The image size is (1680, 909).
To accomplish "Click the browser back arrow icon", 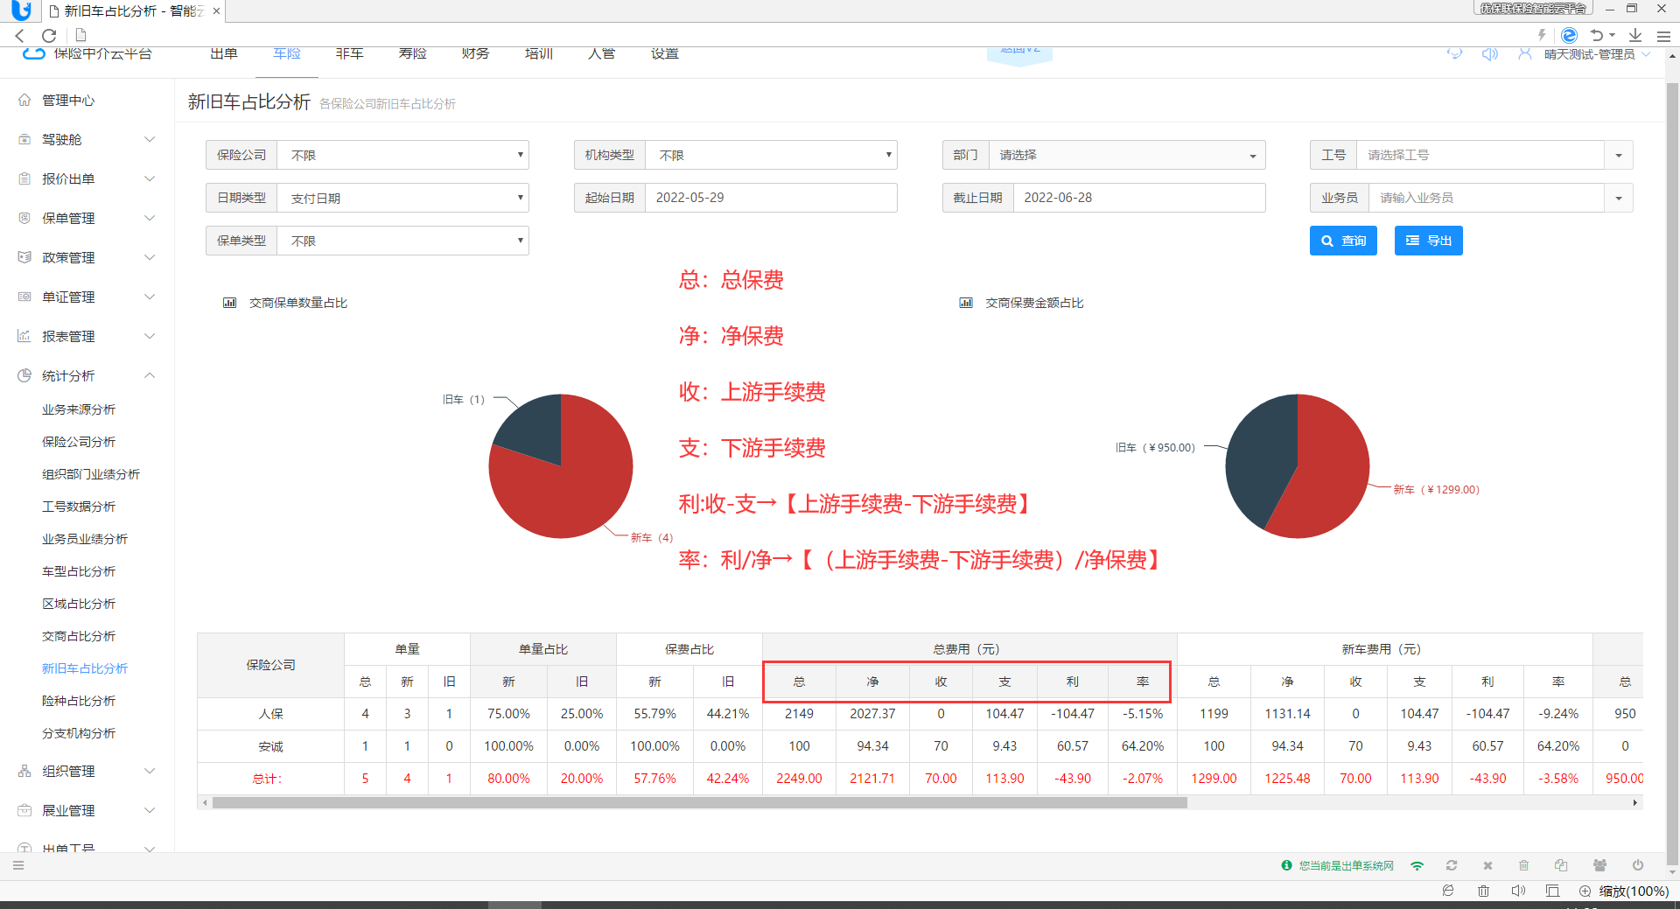I will click(x=20, y=35).
